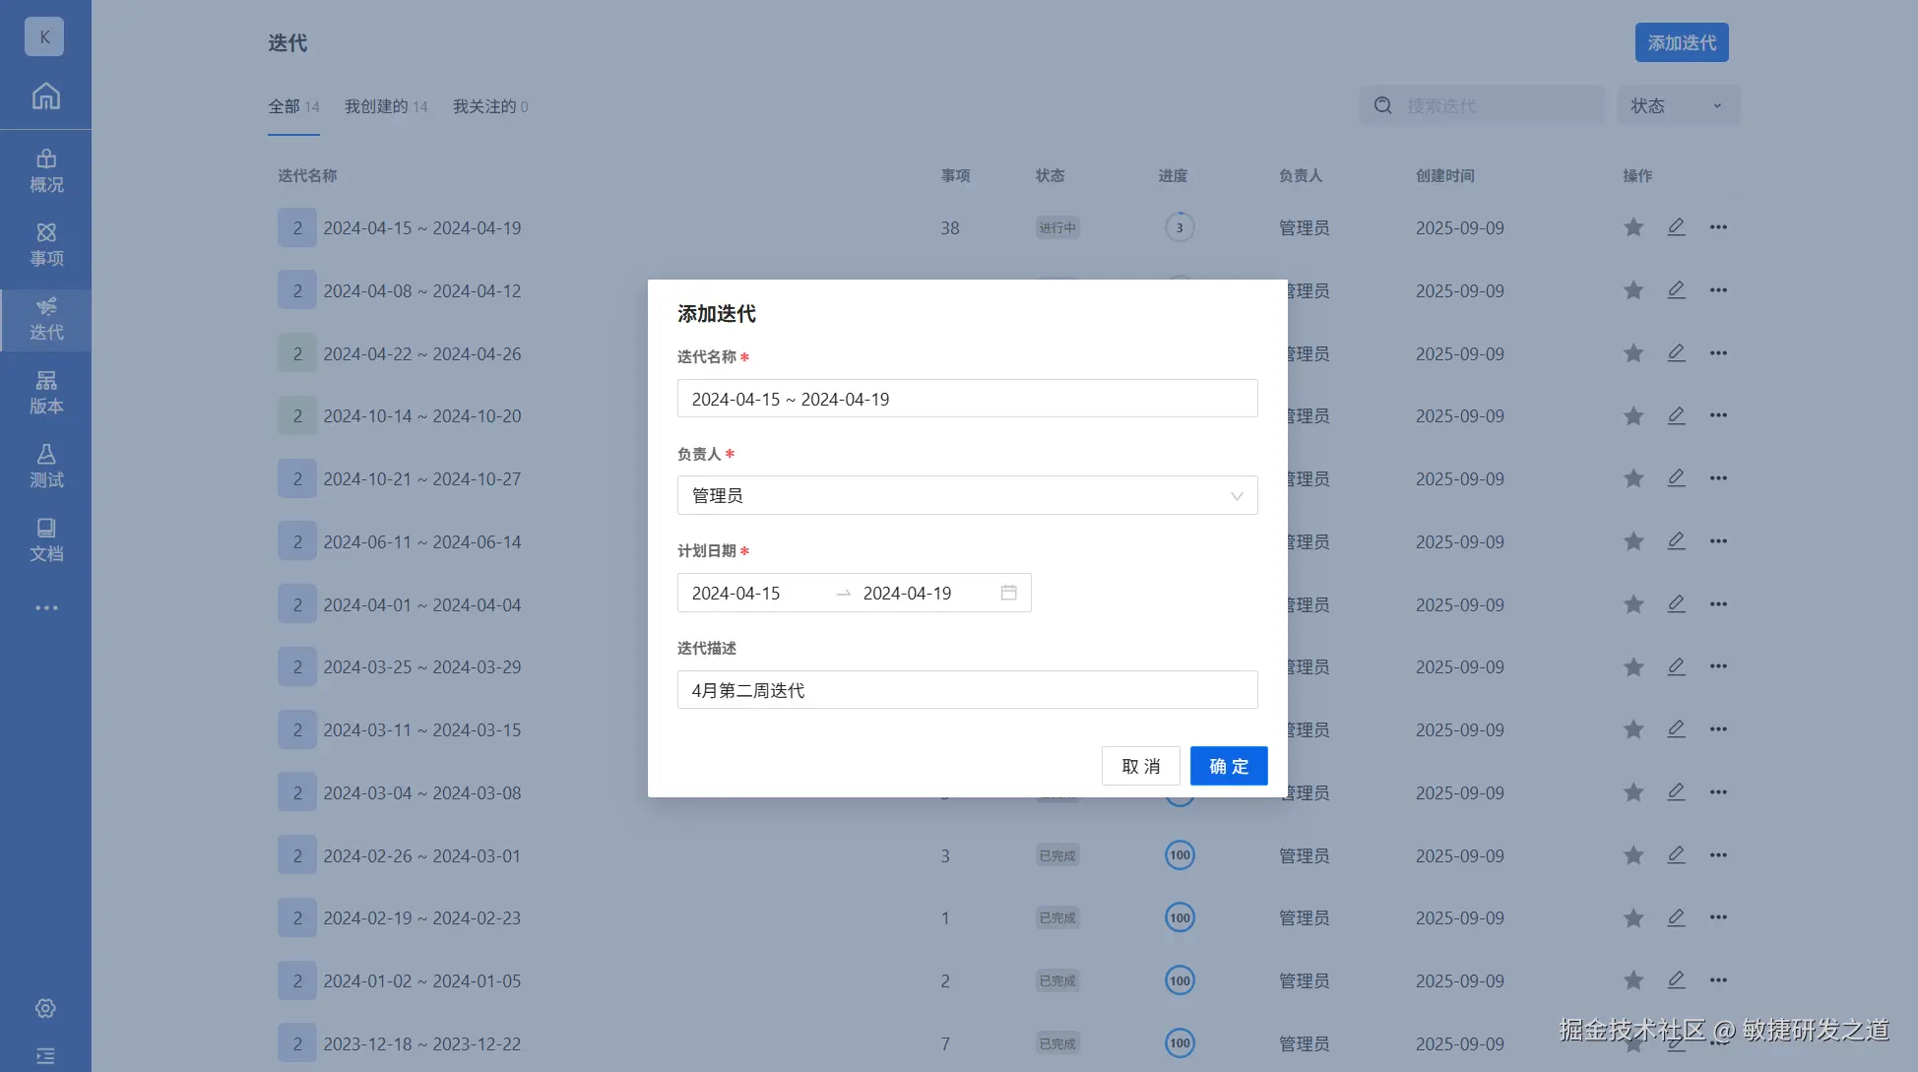Switch to 我创建的 tab
This screenshot has width=1918, height=1072.
385,106
